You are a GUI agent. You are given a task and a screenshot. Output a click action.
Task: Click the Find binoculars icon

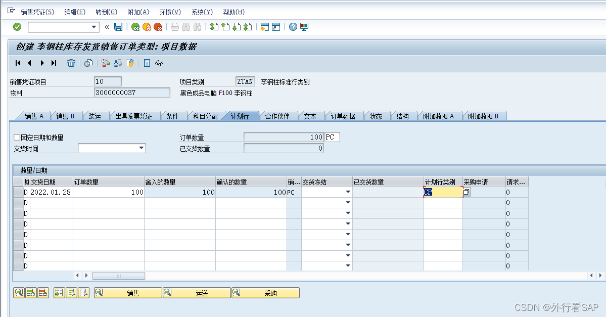(x=186, y=27)
